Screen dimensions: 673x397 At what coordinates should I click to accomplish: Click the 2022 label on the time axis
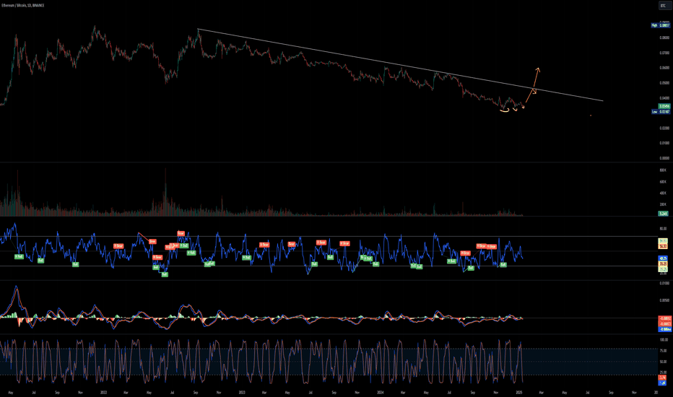103,392
